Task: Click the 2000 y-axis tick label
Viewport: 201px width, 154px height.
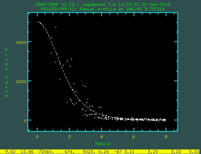Action: [21, 82]
